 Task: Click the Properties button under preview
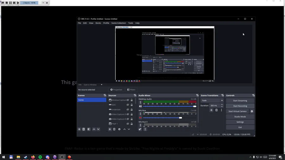(116, 89)
